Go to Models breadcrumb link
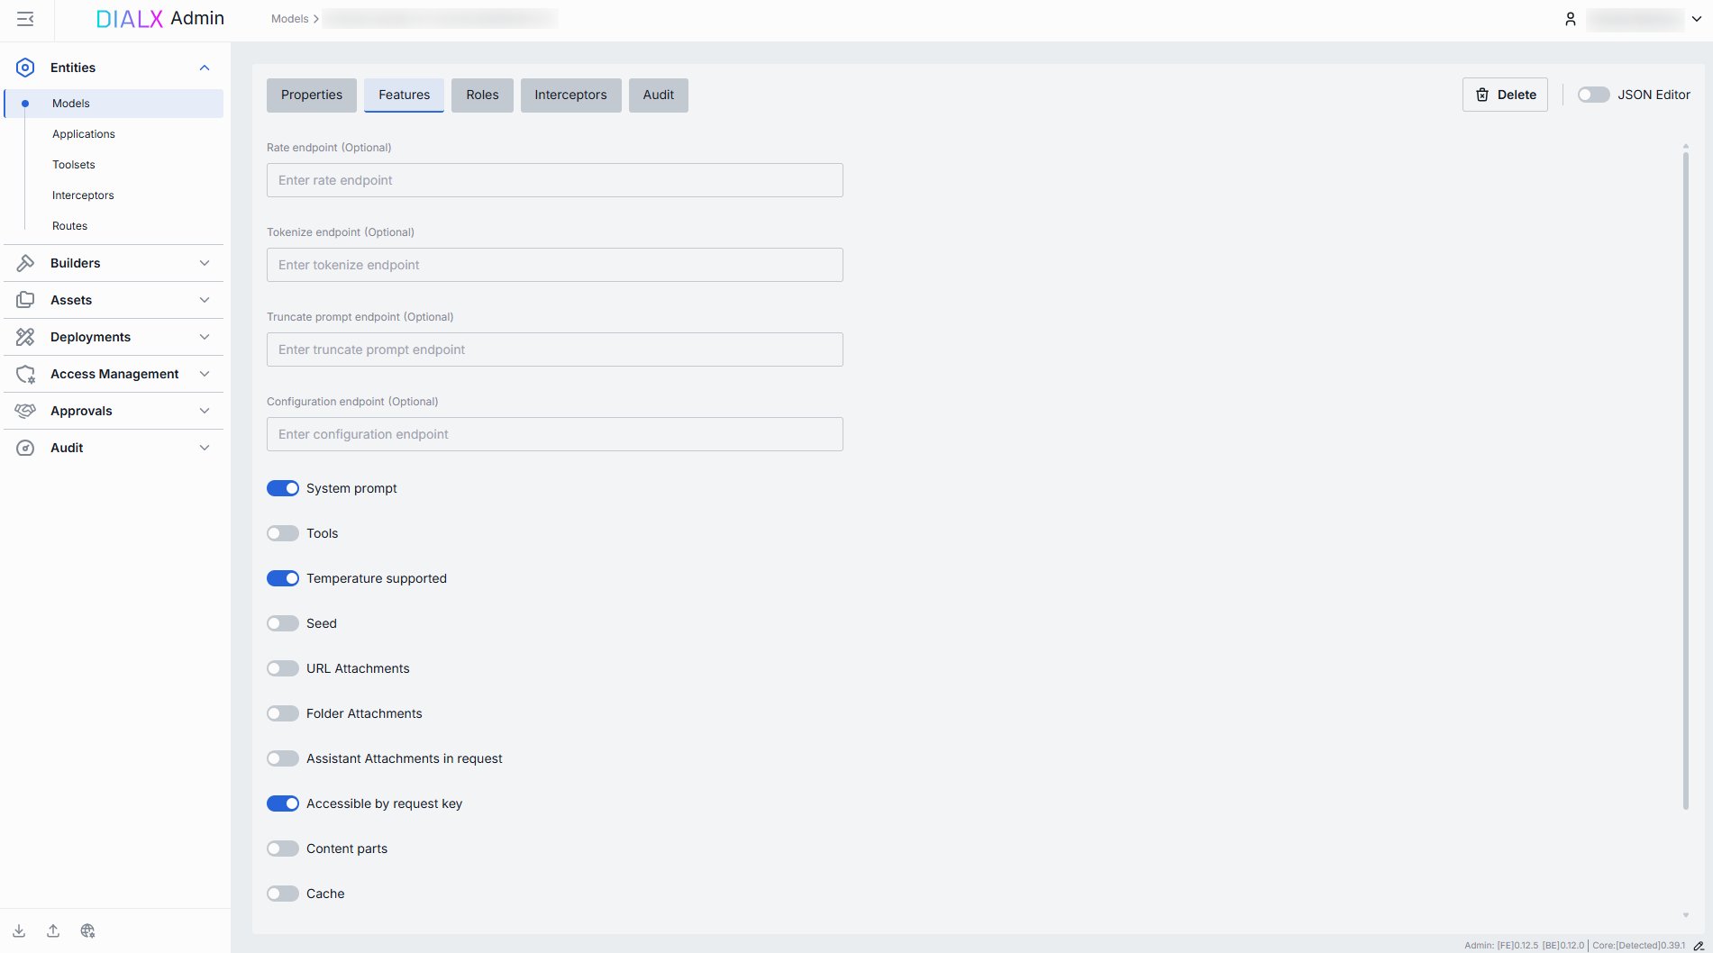 (289, 19)
